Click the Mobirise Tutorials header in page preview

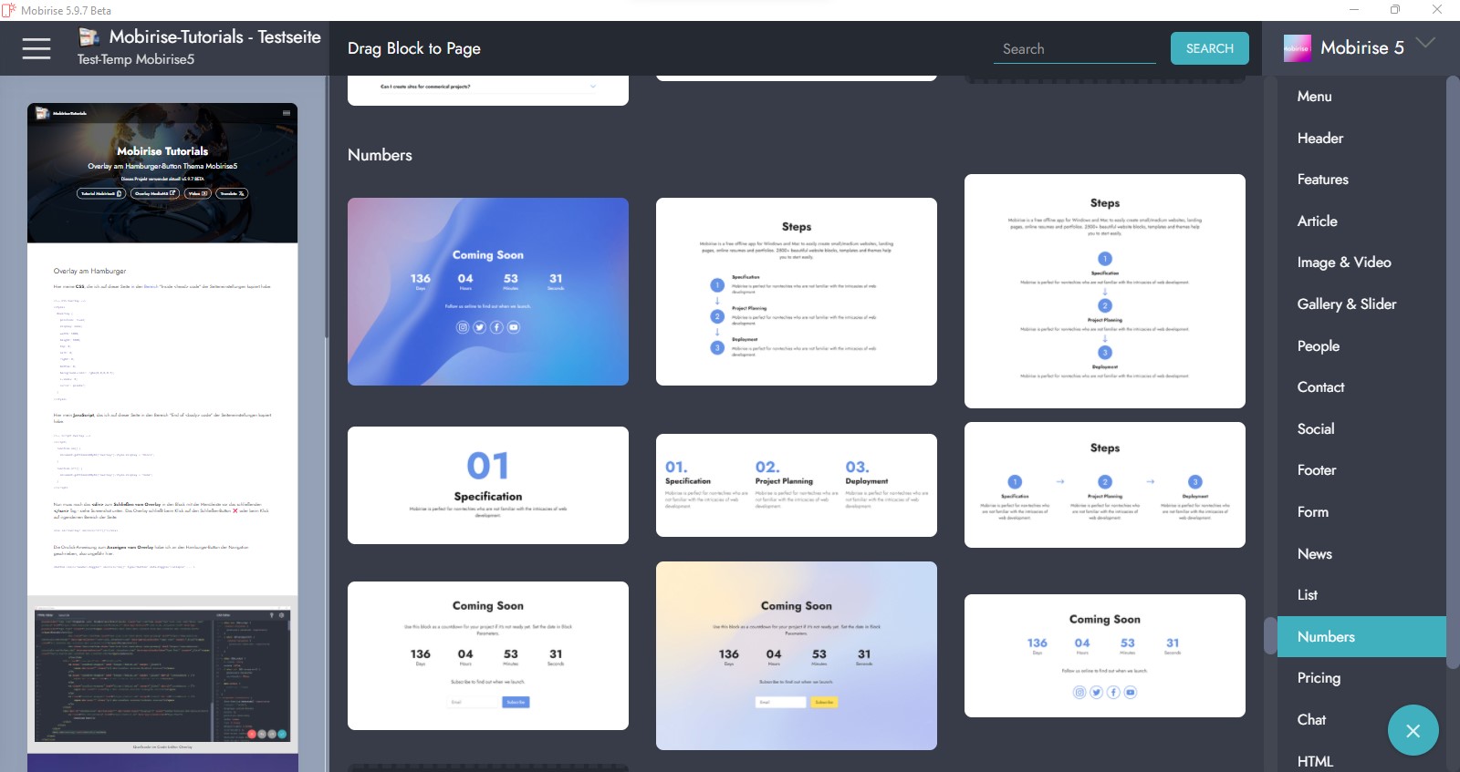point(162,173)
